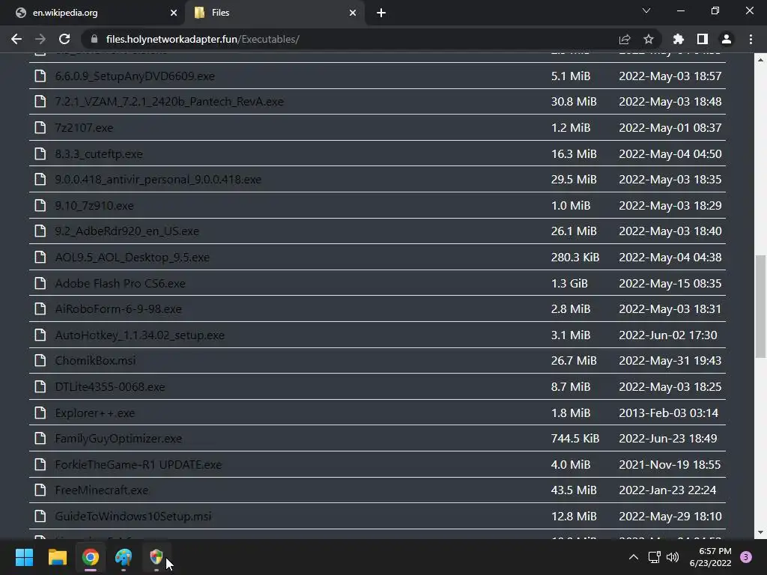
Task: Click AOL9.5_AOL_Desktop_9.5.exe
Action: pyautogui.click(x=132, y=258)
